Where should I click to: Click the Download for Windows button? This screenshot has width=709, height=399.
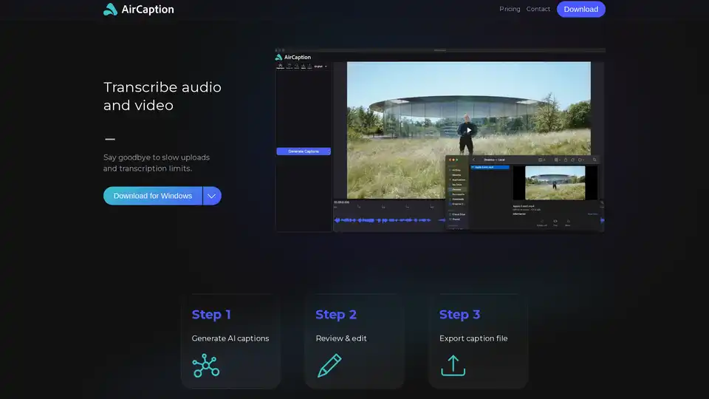point(153,196)
